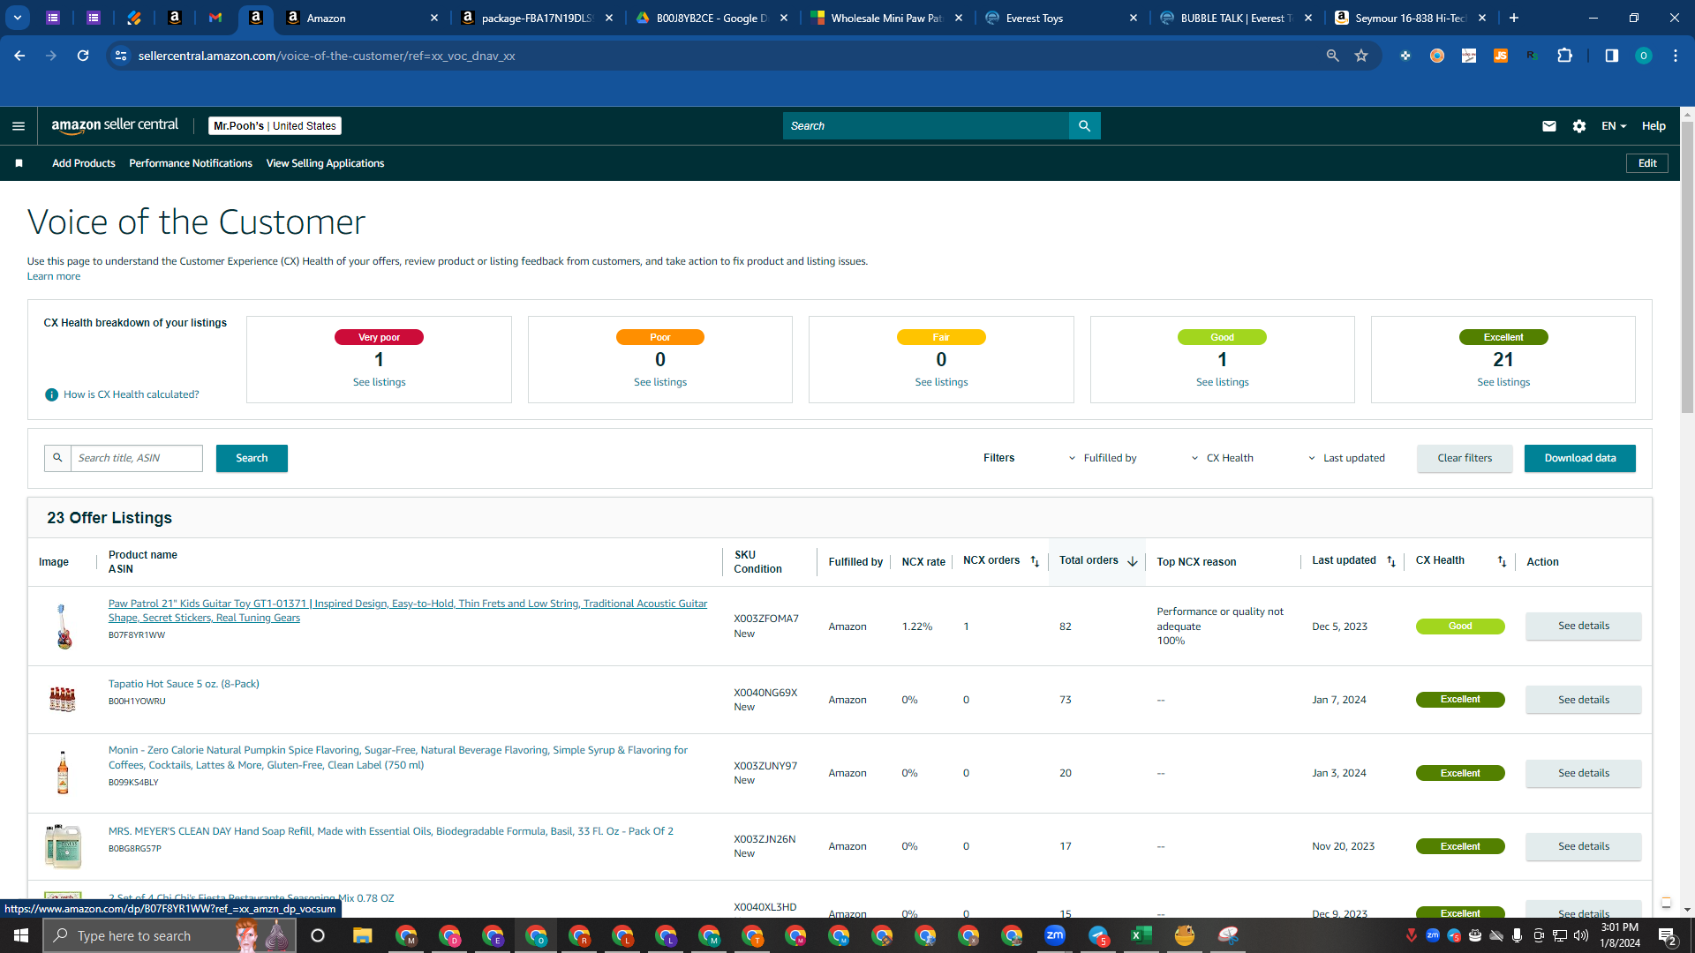Click the Search title, ASIN input field
1695x953 pixels.
coord(137,458)
